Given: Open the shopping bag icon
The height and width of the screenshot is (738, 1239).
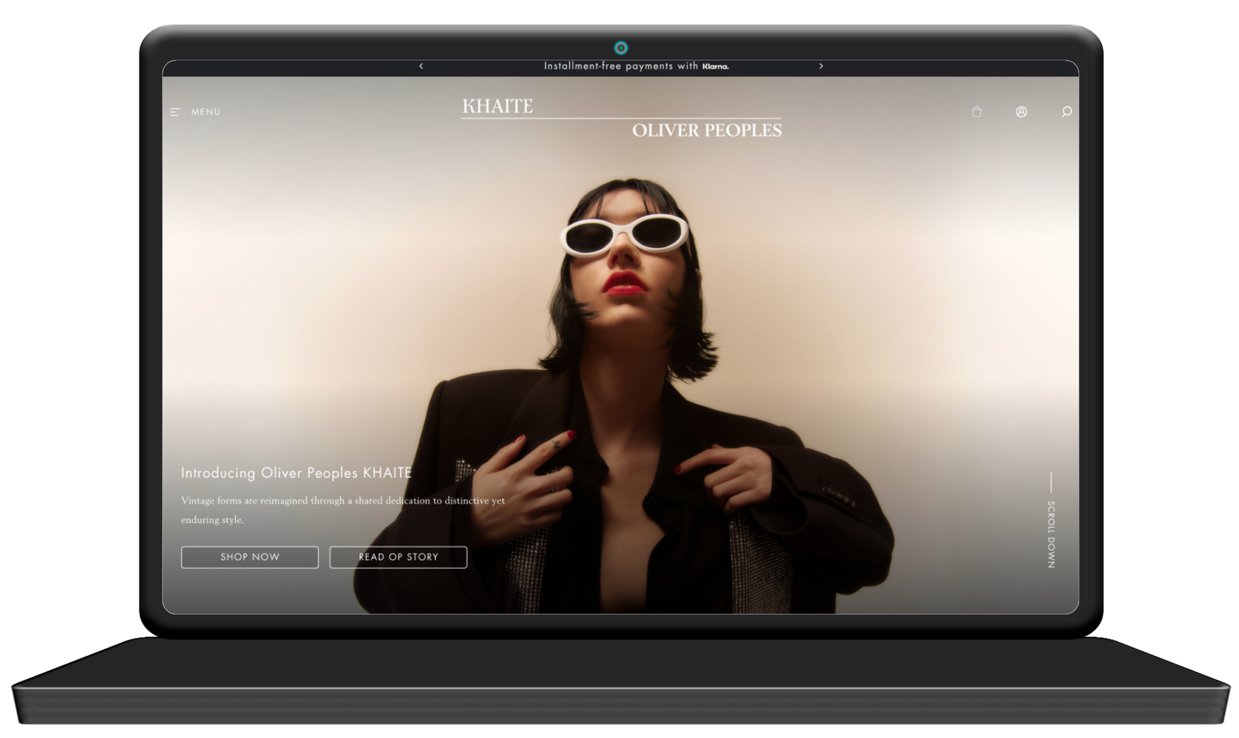Looking at the screenshot, I should 976,112.
